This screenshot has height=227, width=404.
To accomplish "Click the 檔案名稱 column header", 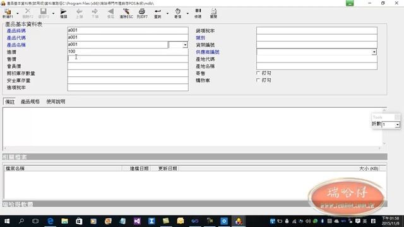I will [63, 168].
